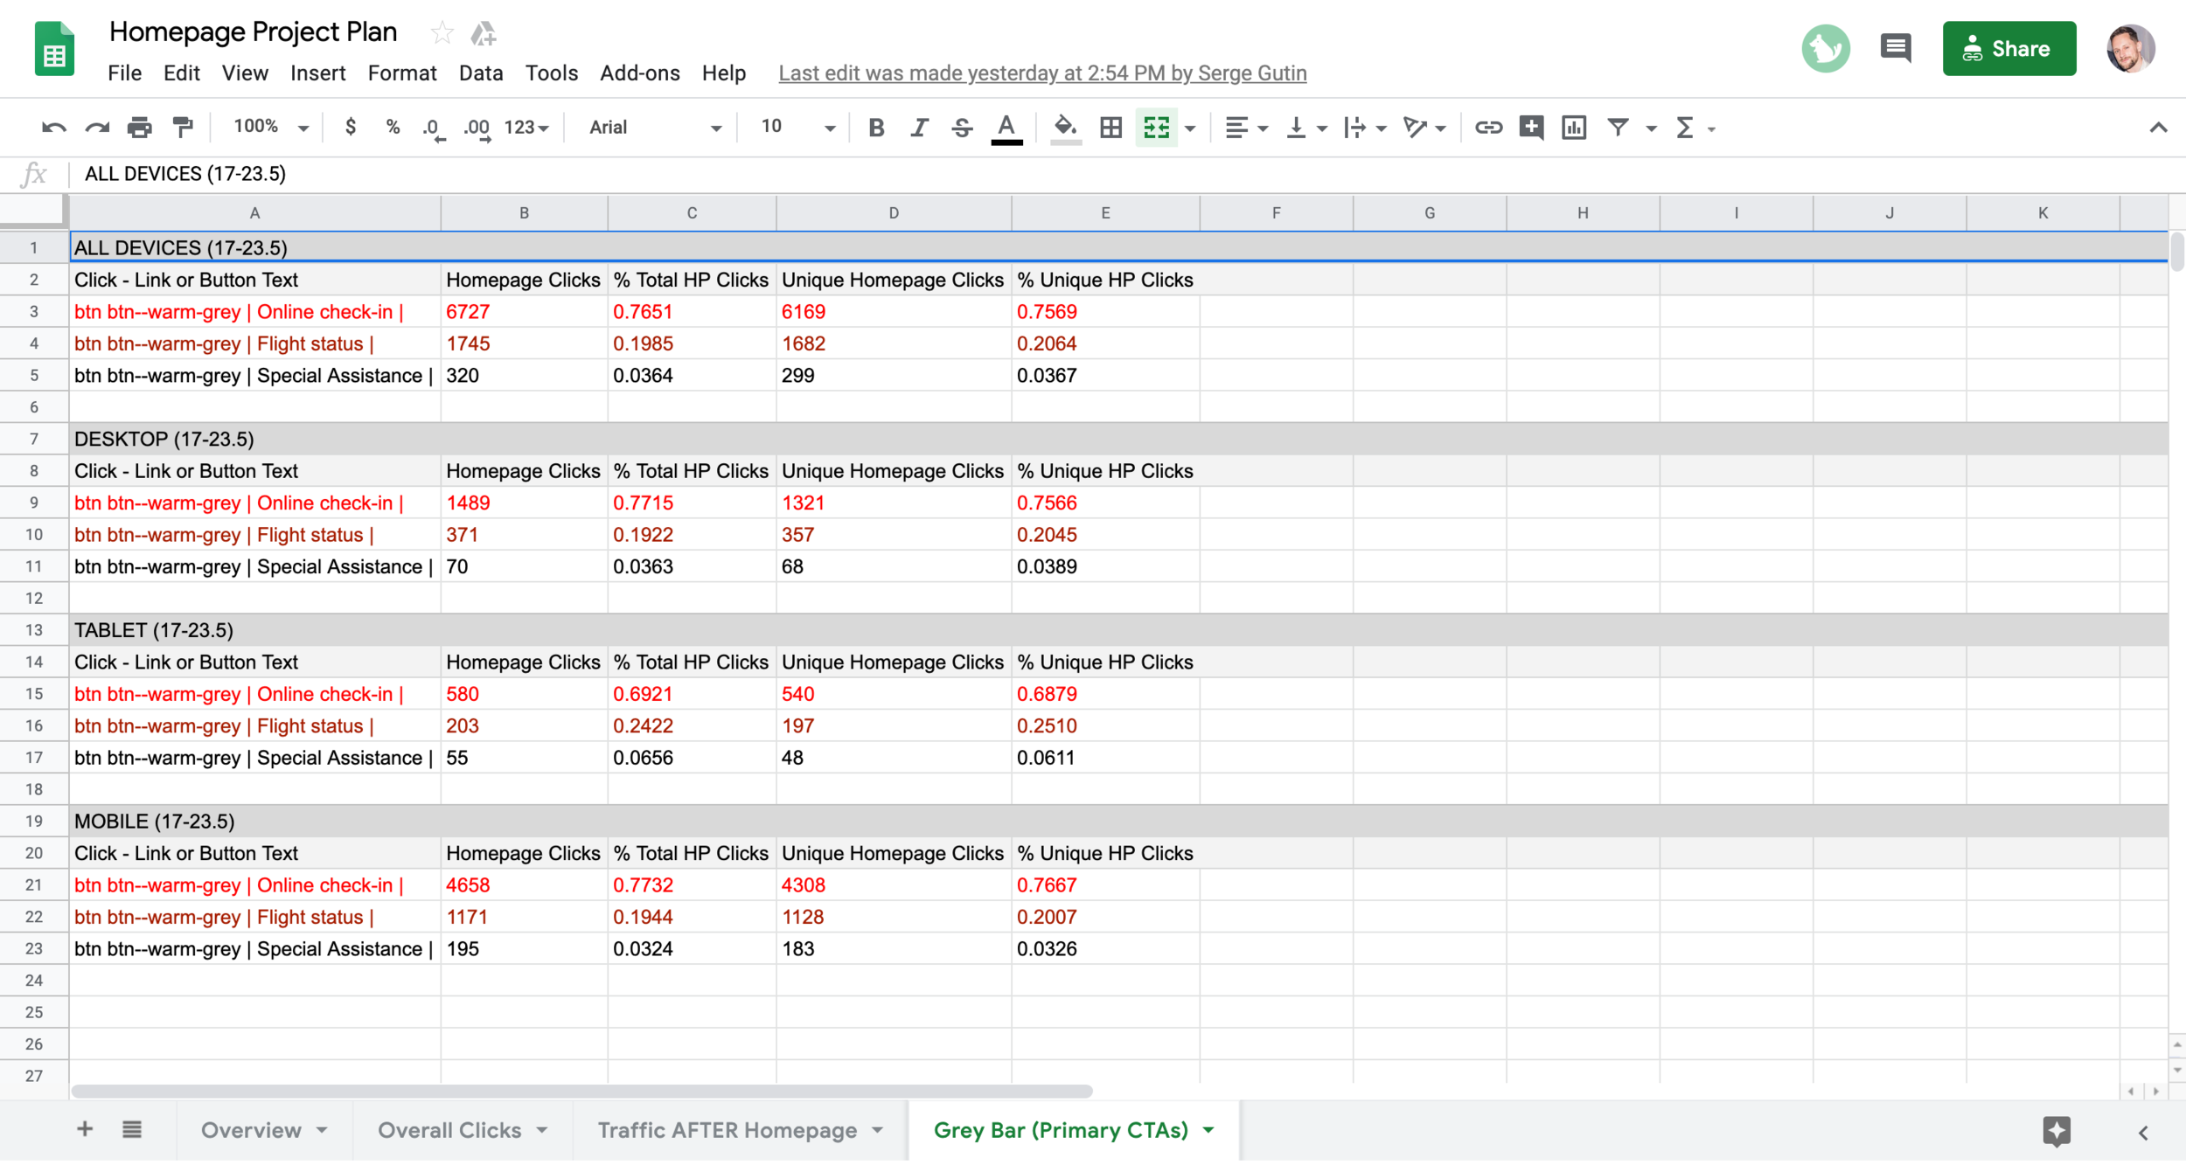Open Grey Bar tab options arrow

(x=1208, y=1130)
